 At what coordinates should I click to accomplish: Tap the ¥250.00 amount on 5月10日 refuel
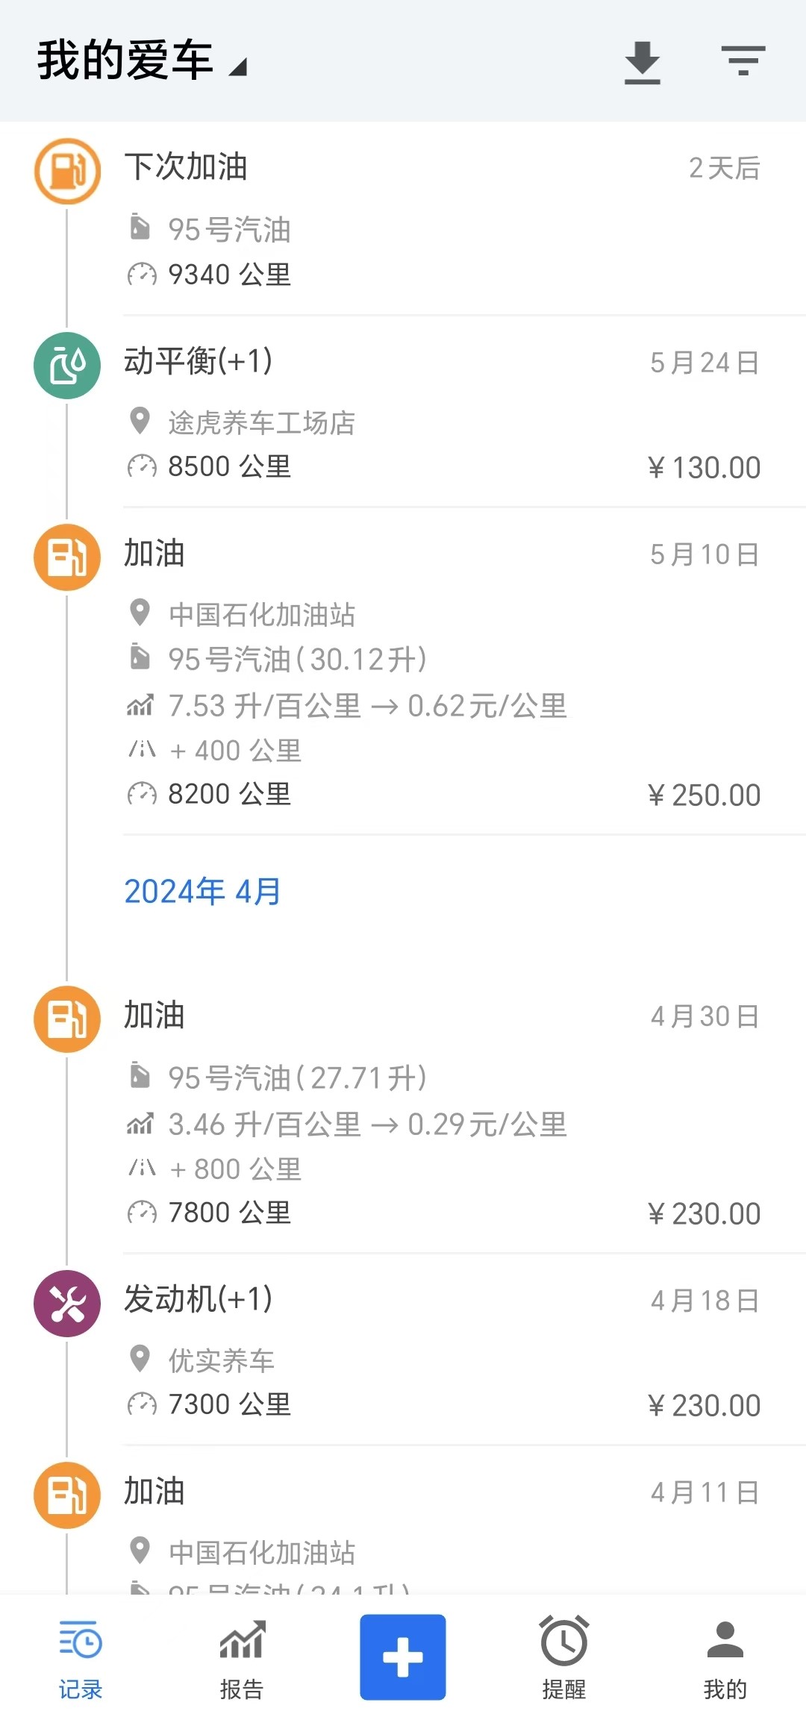[704, 795]
